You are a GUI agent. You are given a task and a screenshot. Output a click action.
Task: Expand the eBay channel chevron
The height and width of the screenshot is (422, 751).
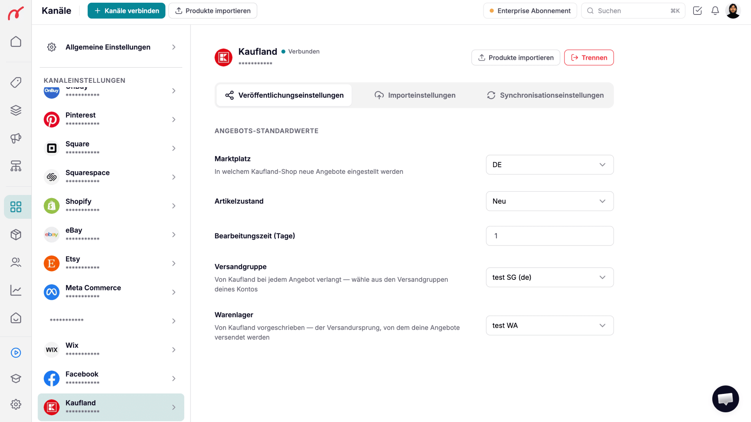point(174,235)
